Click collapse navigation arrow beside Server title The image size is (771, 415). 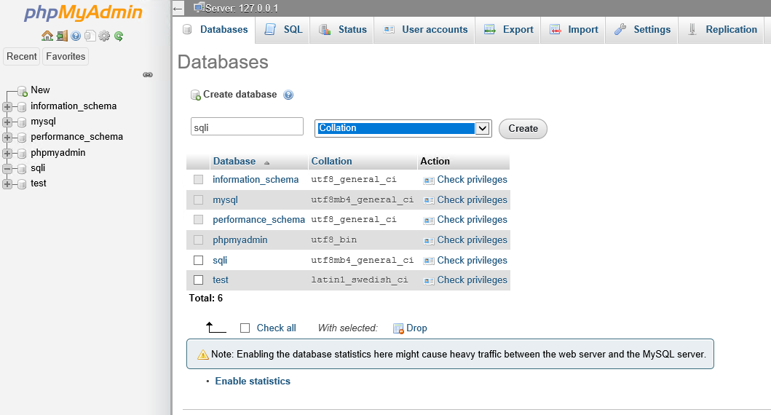178,8
